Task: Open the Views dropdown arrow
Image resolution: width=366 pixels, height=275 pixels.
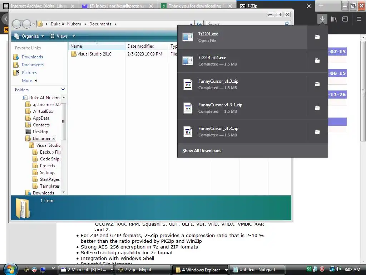Action: click(x=74, y=36)
